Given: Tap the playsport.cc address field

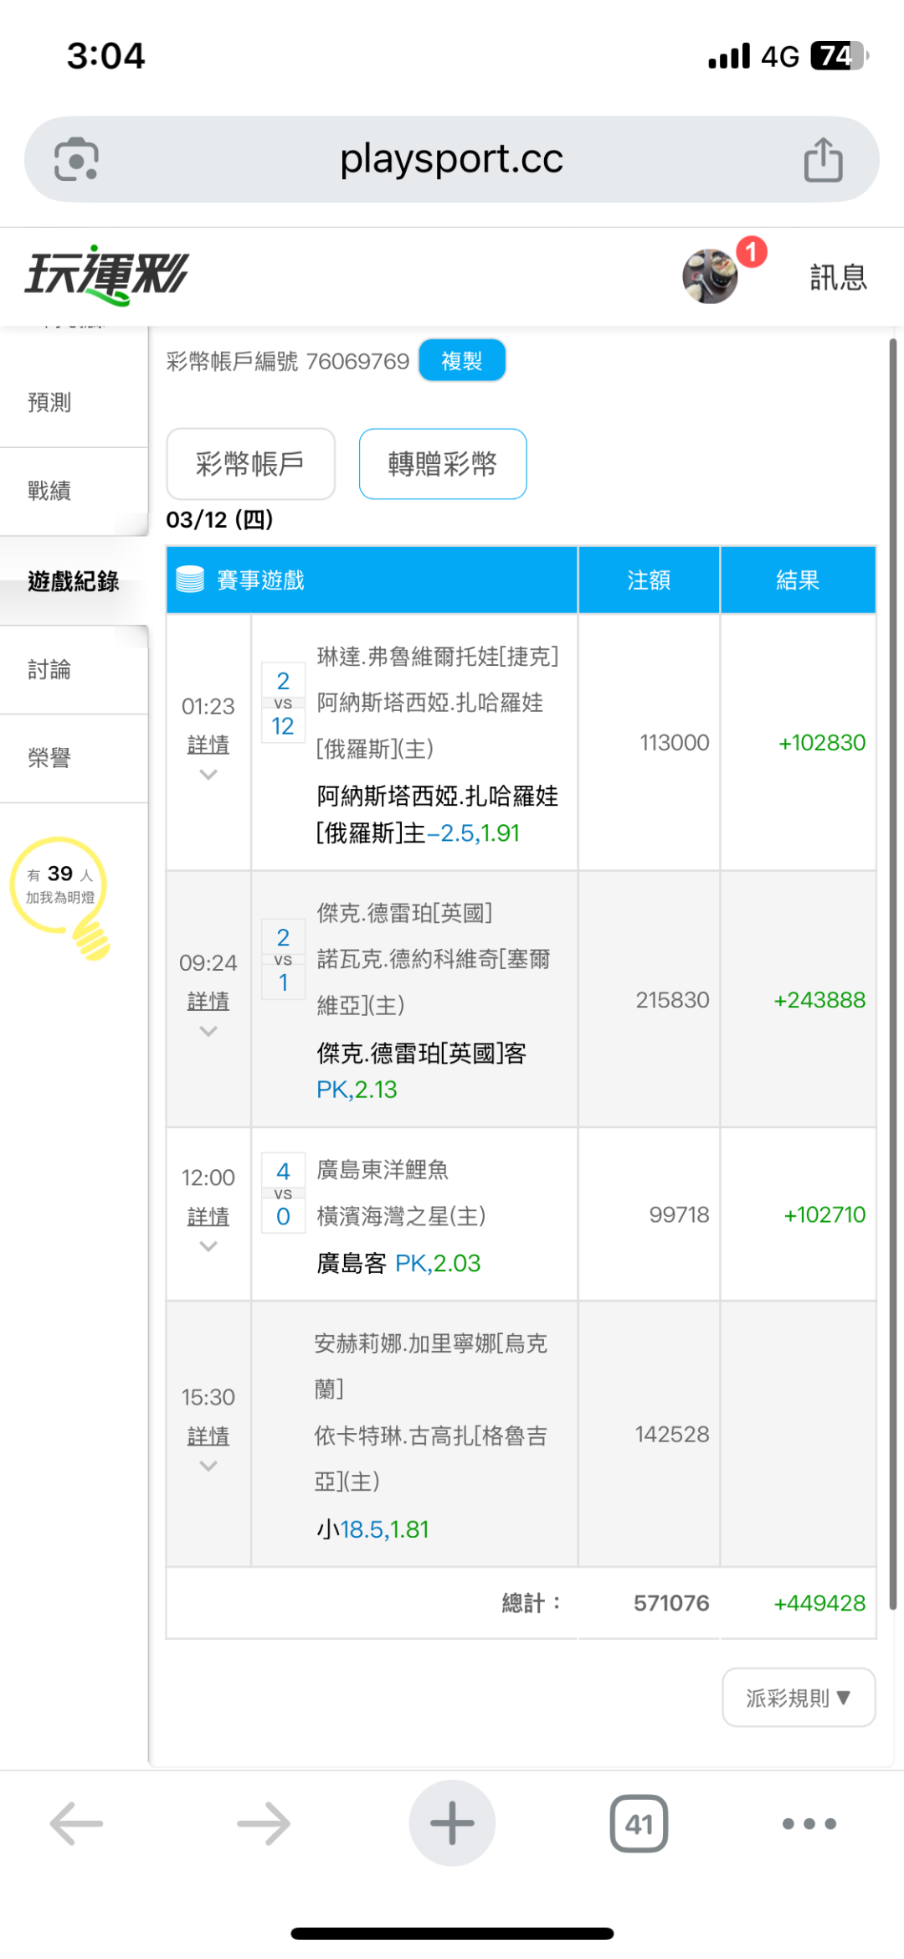Looking at the screenshot, I should point(452,159).
